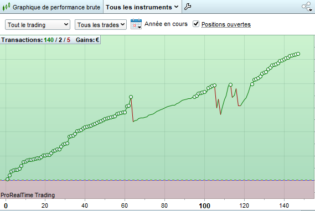Screen dimensions: 315x211
Task: Select Graphique de performance brute tab
Action: click(x=51, y=7)
